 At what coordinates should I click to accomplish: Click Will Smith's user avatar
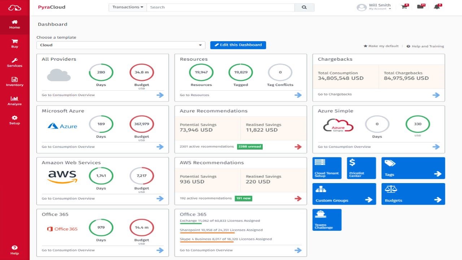(x=362, y=7)
